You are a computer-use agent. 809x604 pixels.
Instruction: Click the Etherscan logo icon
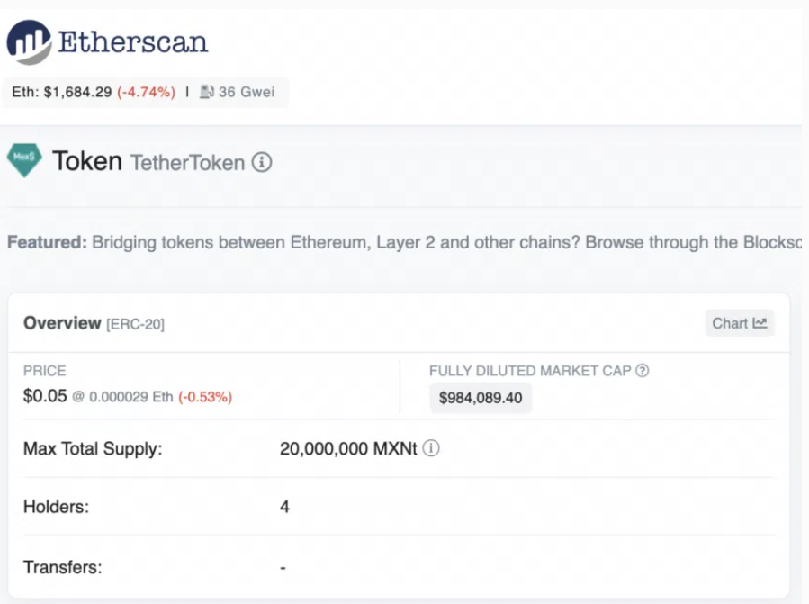click(x=29, y=42)
